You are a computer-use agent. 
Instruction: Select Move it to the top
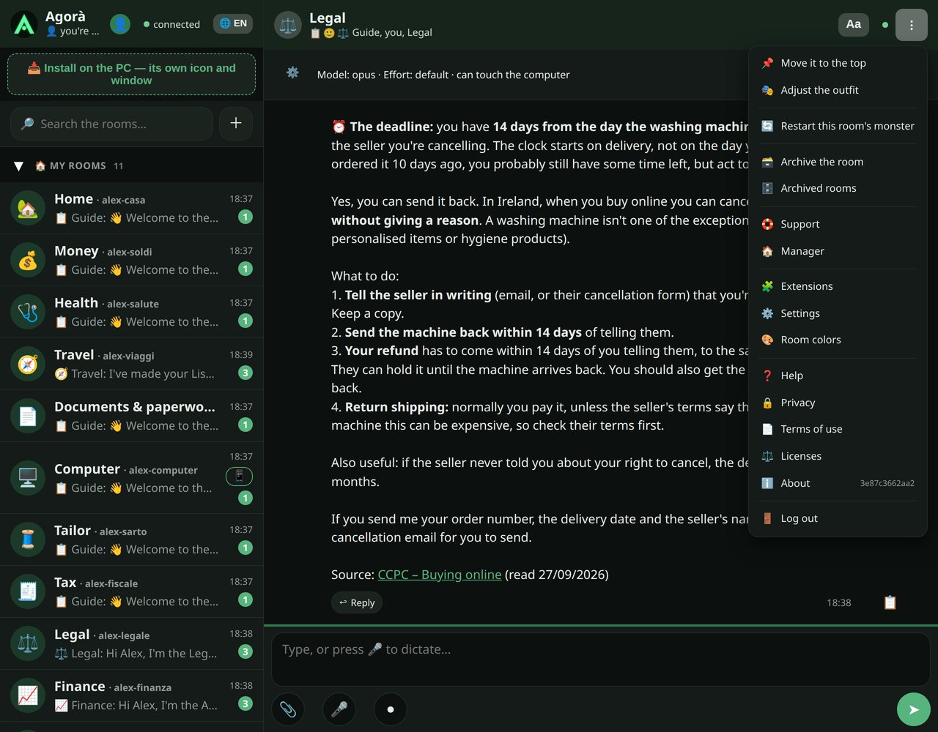click(x=838, y=63)
